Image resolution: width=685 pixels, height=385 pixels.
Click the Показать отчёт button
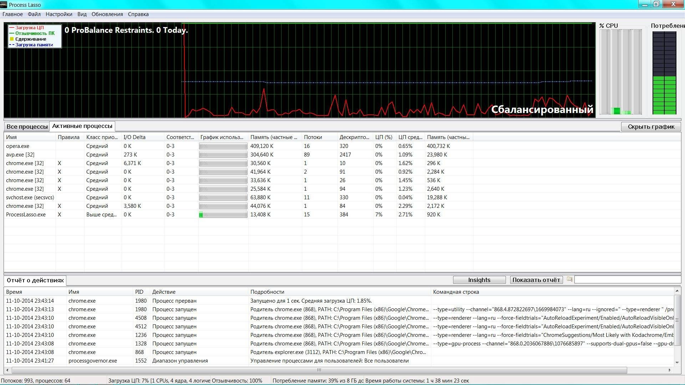536,280
